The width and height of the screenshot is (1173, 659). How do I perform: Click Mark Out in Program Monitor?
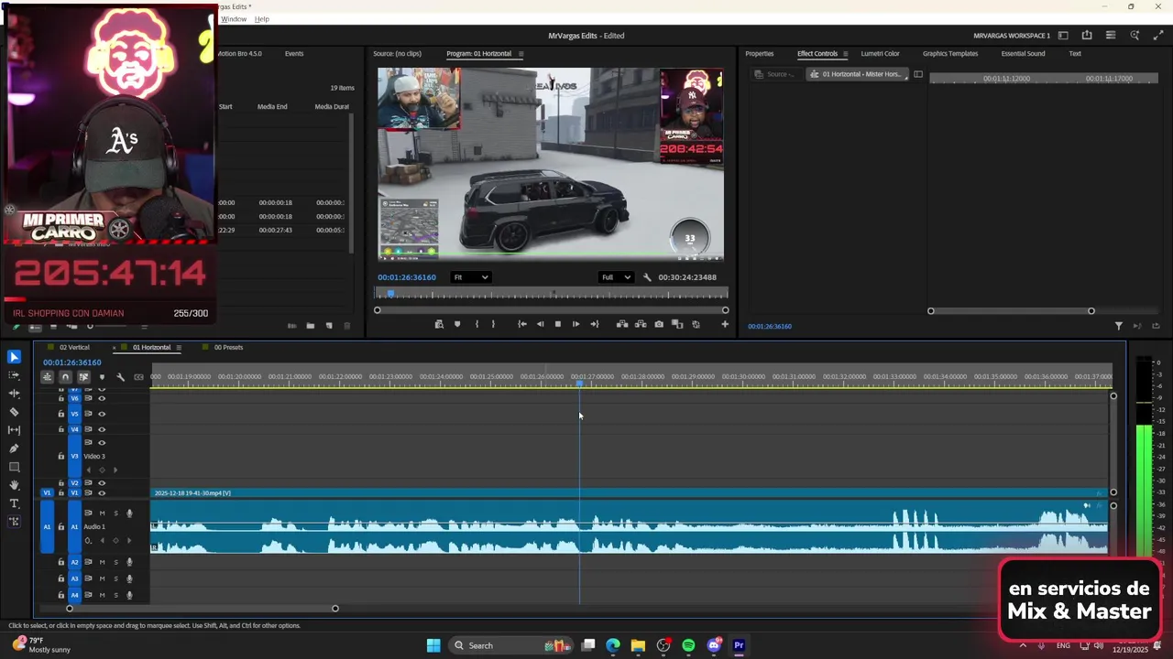[x=493, y=324]
